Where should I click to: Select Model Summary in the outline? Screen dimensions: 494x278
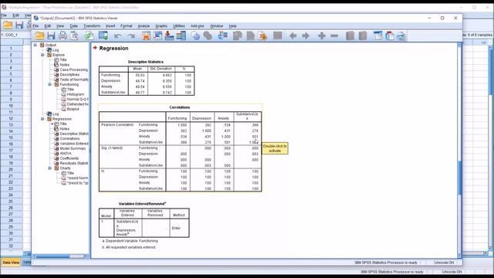pyautogui.click(x=73, y=148)
